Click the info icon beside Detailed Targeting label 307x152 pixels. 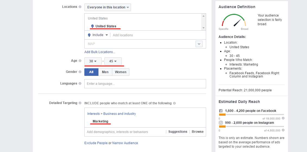80,103
